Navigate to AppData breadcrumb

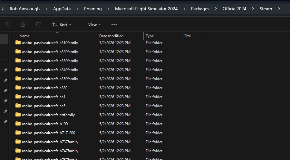click(62, 9)
